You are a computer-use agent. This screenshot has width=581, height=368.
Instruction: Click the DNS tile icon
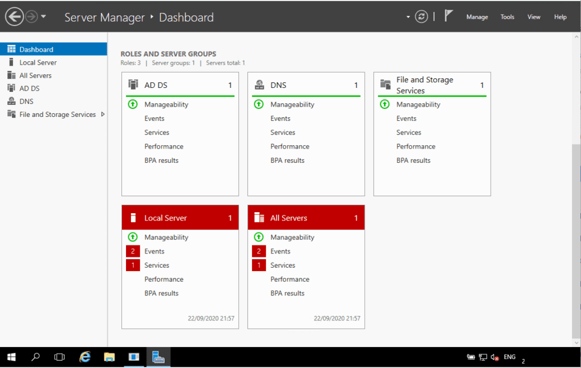[x=259, y=85]
